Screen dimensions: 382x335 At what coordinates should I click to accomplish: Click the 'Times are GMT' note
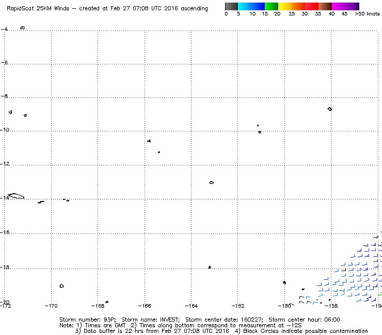pyautogui.click(x=105, y=325)
